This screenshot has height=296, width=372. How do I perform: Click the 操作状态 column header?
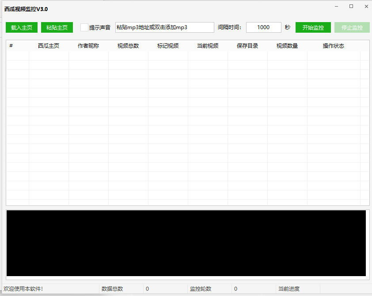point(334,46)
